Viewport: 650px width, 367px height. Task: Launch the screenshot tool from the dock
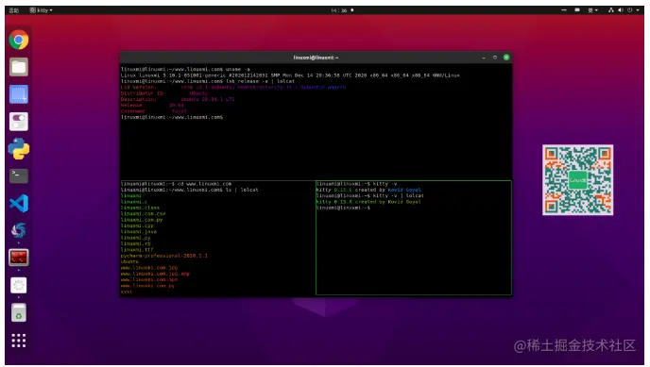tap(19, 94)
